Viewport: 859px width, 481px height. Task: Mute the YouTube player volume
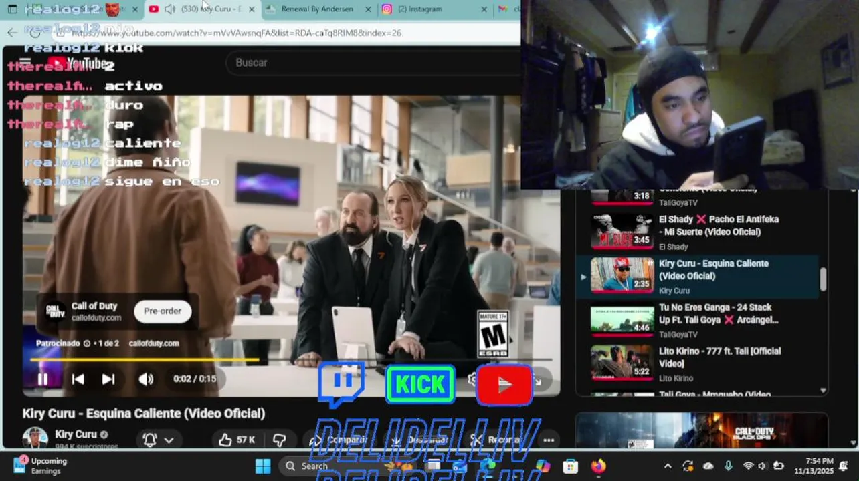point(146,379)
